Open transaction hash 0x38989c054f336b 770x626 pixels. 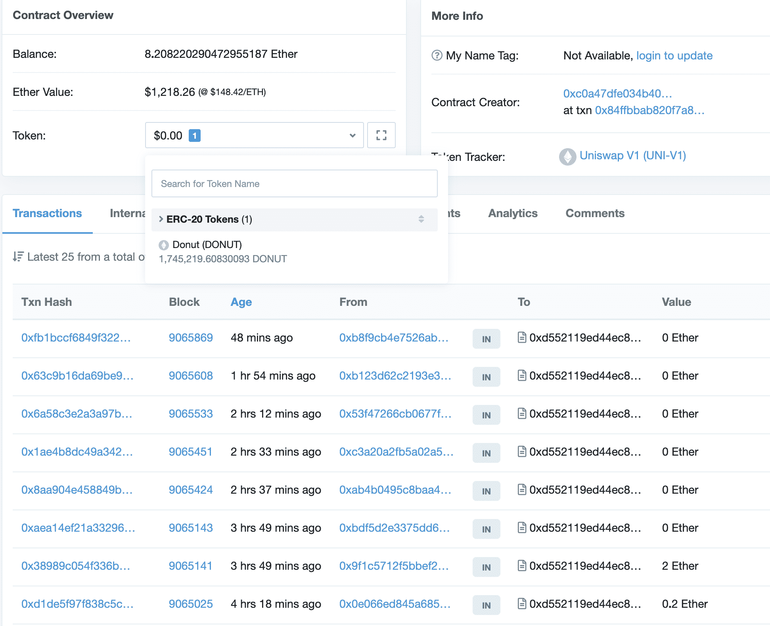coord(76,566)
